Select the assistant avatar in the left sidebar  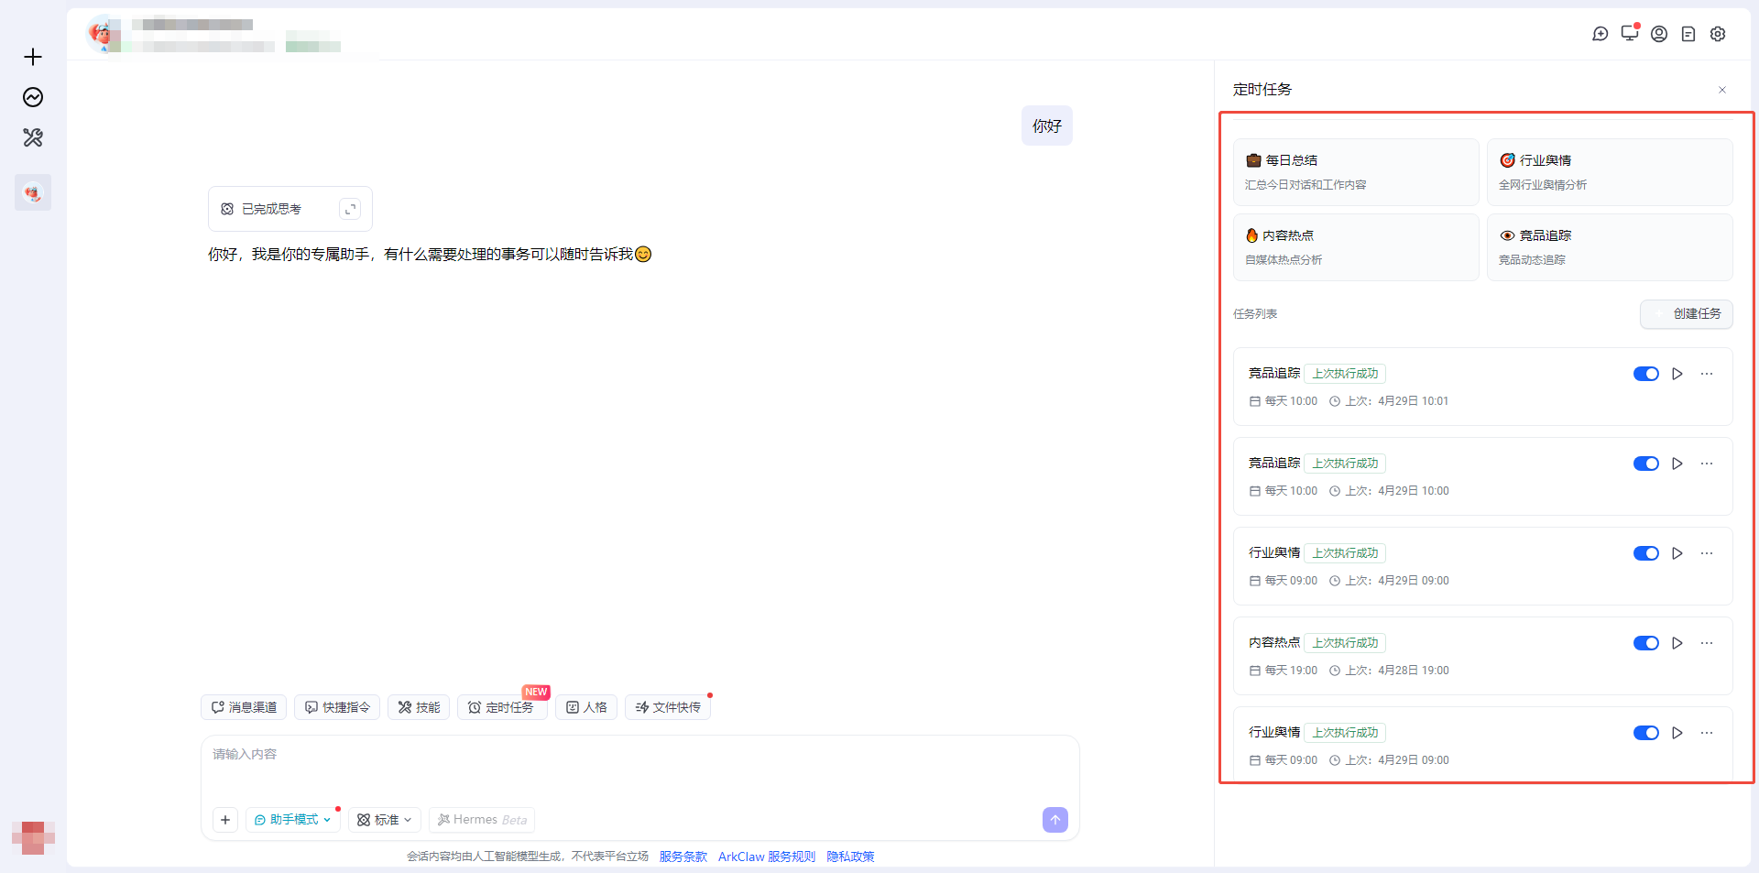pos(33,192)
